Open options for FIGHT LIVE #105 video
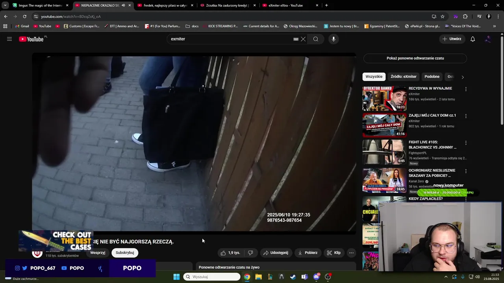 point(466,143)
